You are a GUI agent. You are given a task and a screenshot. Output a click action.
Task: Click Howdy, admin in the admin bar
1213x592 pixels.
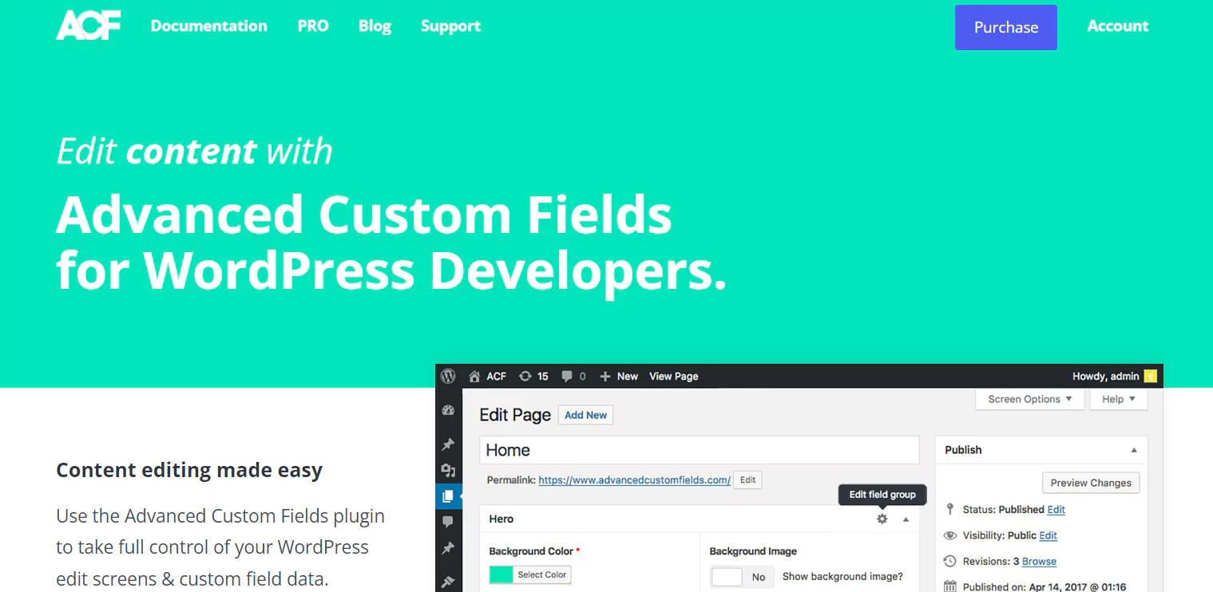(1106, 376)
